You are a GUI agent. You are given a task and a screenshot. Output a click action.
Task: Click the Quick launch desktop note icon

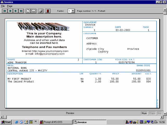click(26, 122)
